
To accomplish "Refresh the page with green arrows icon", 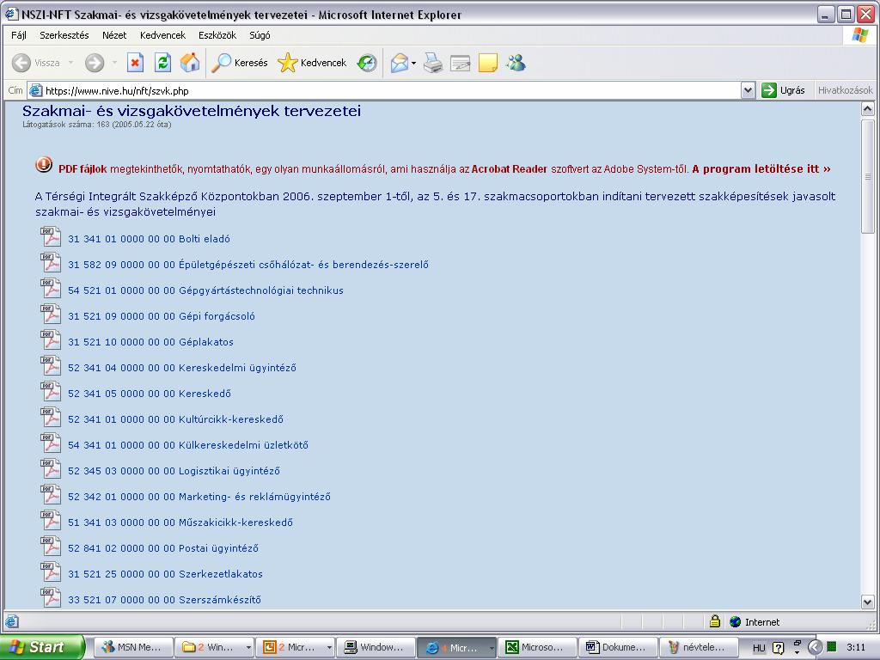I will (x=162, y=63).
